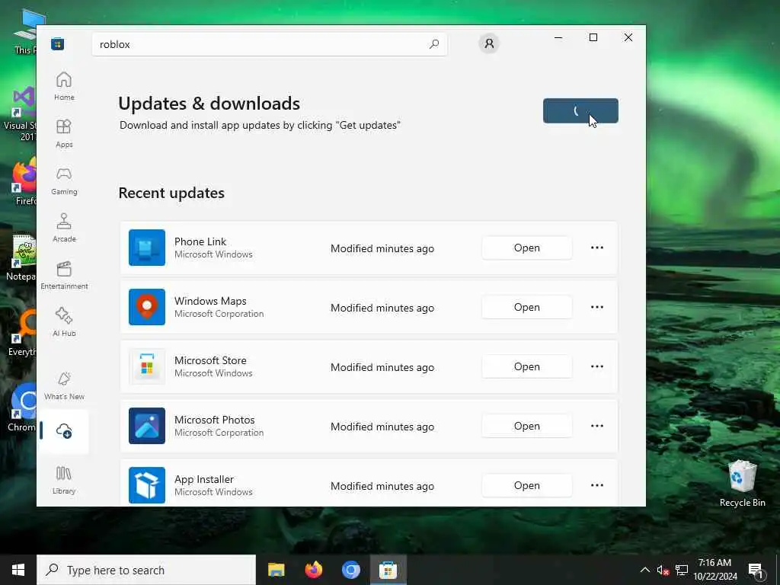Open File Explorer from taskbar
Viewport: 780px width, 585px height.
277,570
